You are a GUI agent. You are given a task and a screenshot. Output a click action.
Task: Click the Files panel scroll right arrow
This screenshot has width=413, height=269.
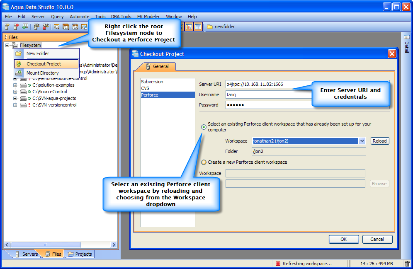pyautogui.click(x=114, y=245)
